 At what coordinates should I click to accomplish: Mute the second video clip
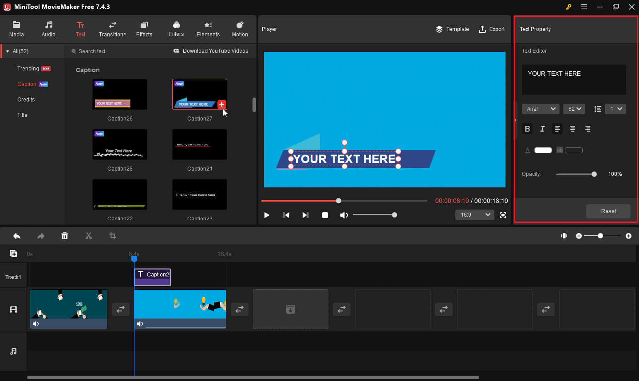pyautogui.click(x=140, y=324)
